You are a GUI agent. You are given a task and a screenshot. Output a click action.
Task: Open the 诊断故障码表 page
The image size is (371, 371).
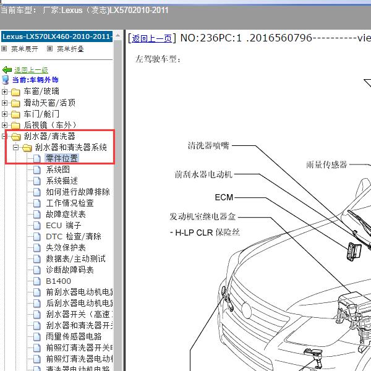pos(70,270)
